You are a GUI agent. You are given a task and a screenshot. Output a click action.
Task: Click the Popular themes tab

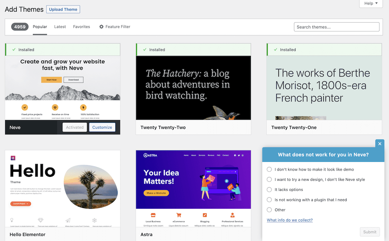(40, 26)
